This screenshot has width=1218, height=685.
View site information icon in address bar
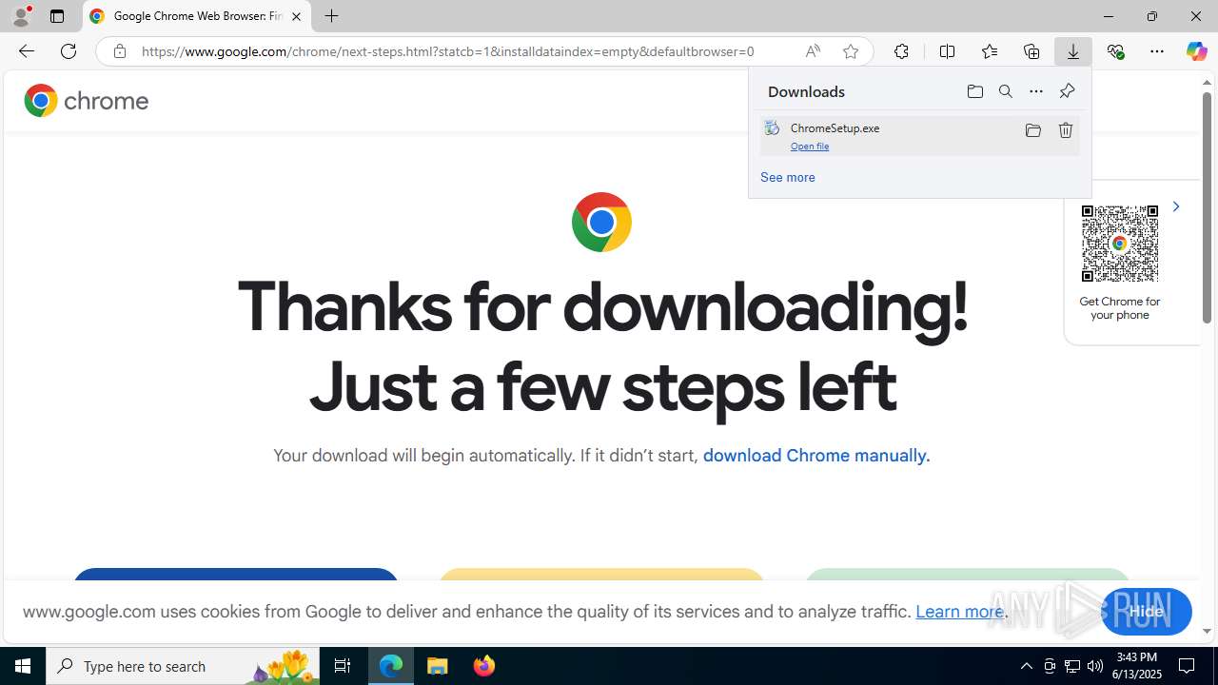(x=119, y=51)
